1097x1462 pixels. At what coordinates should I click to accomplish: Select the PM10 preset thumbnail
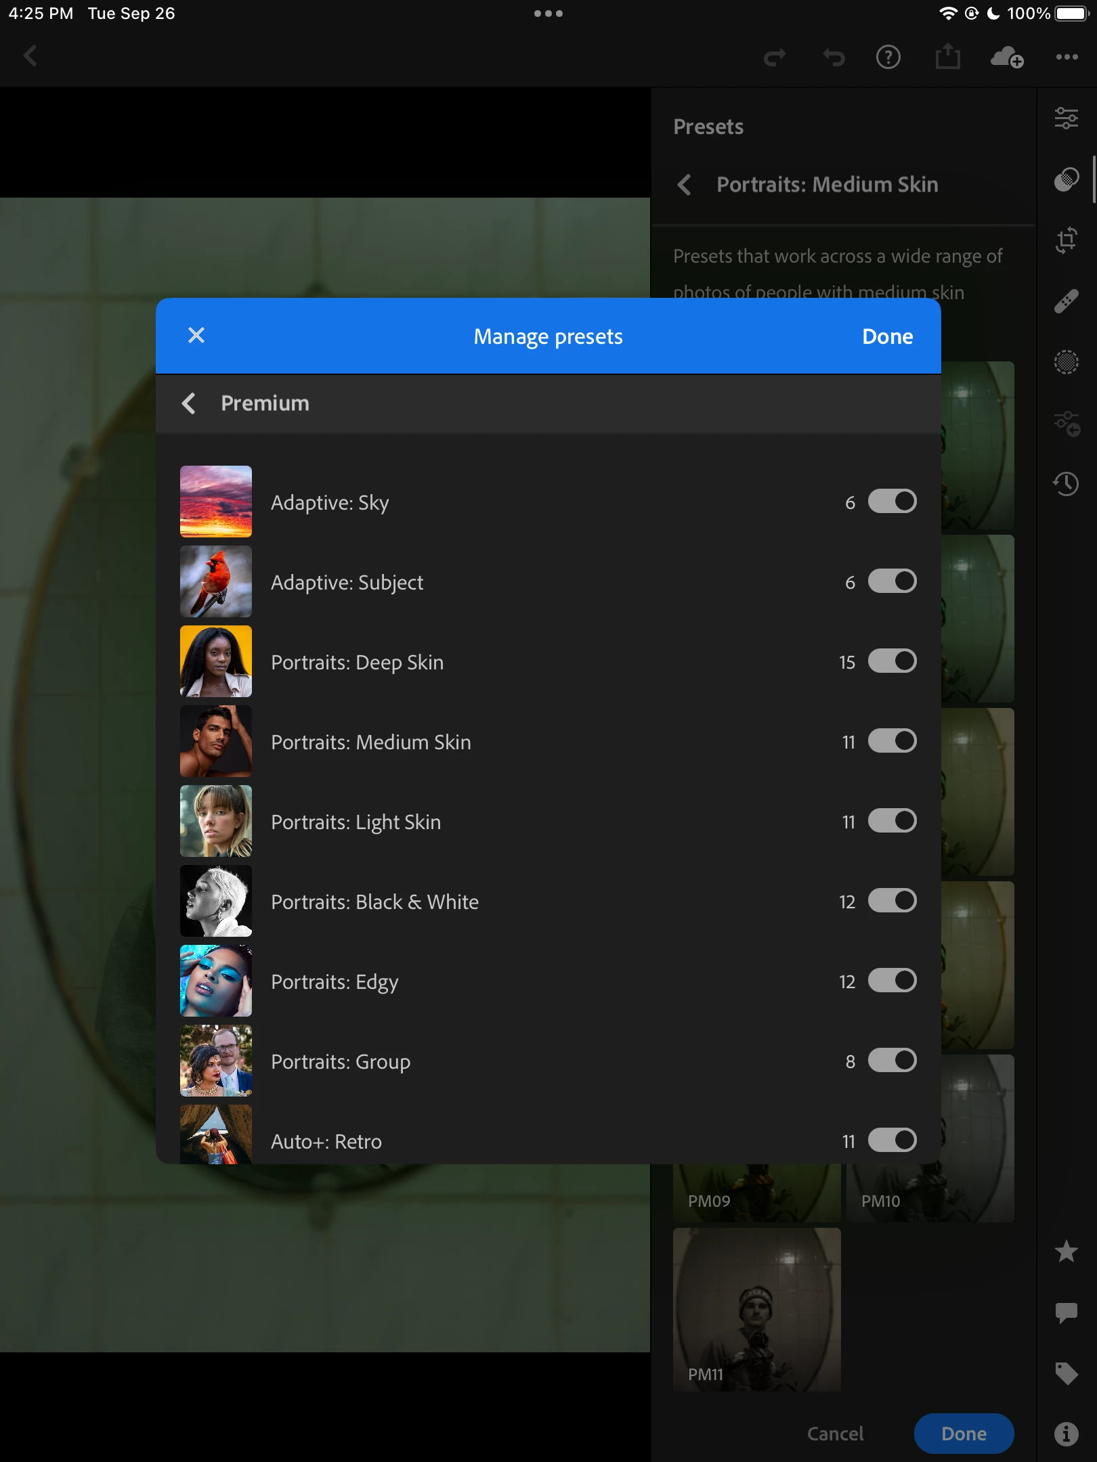(x=930, y=1193)
